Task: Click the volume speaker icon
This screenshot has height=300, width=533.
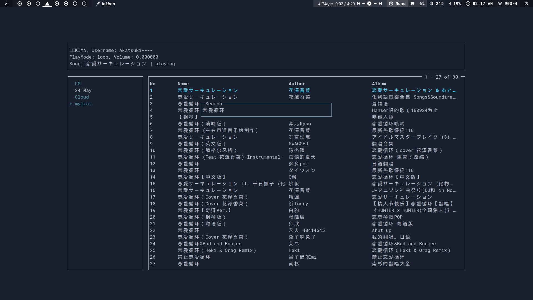Action: point(449,4)
